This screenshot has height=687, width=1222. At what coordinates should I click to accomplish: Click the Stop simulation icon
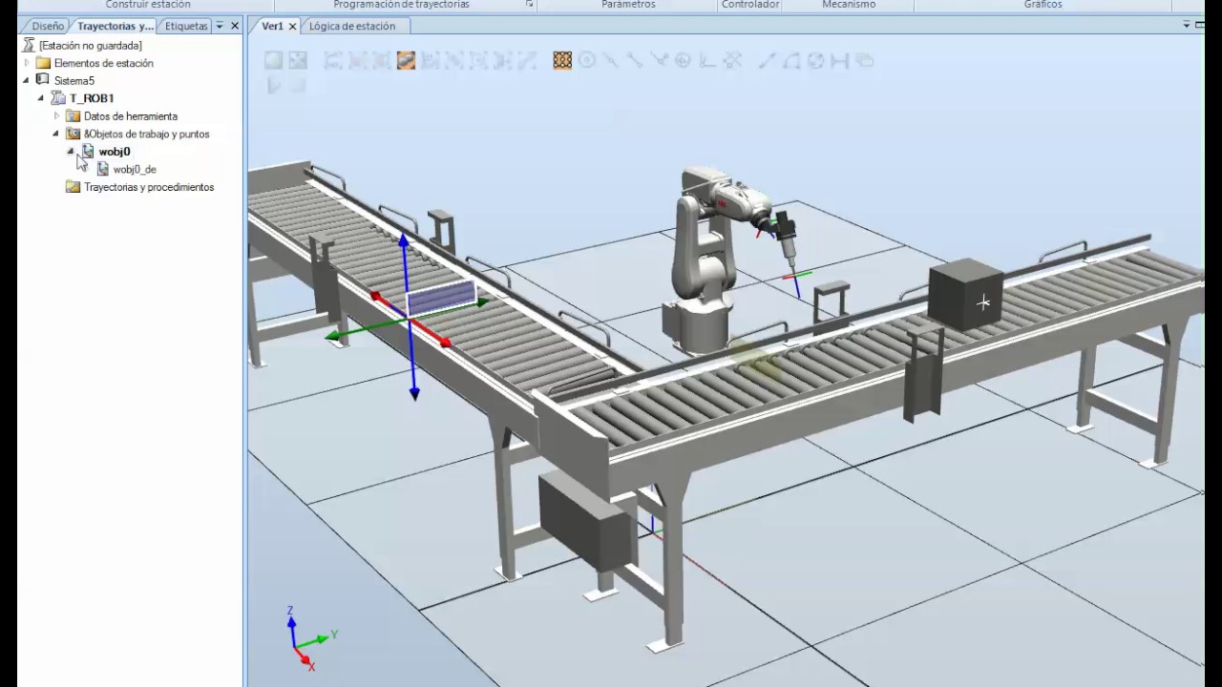coord(298,86)
